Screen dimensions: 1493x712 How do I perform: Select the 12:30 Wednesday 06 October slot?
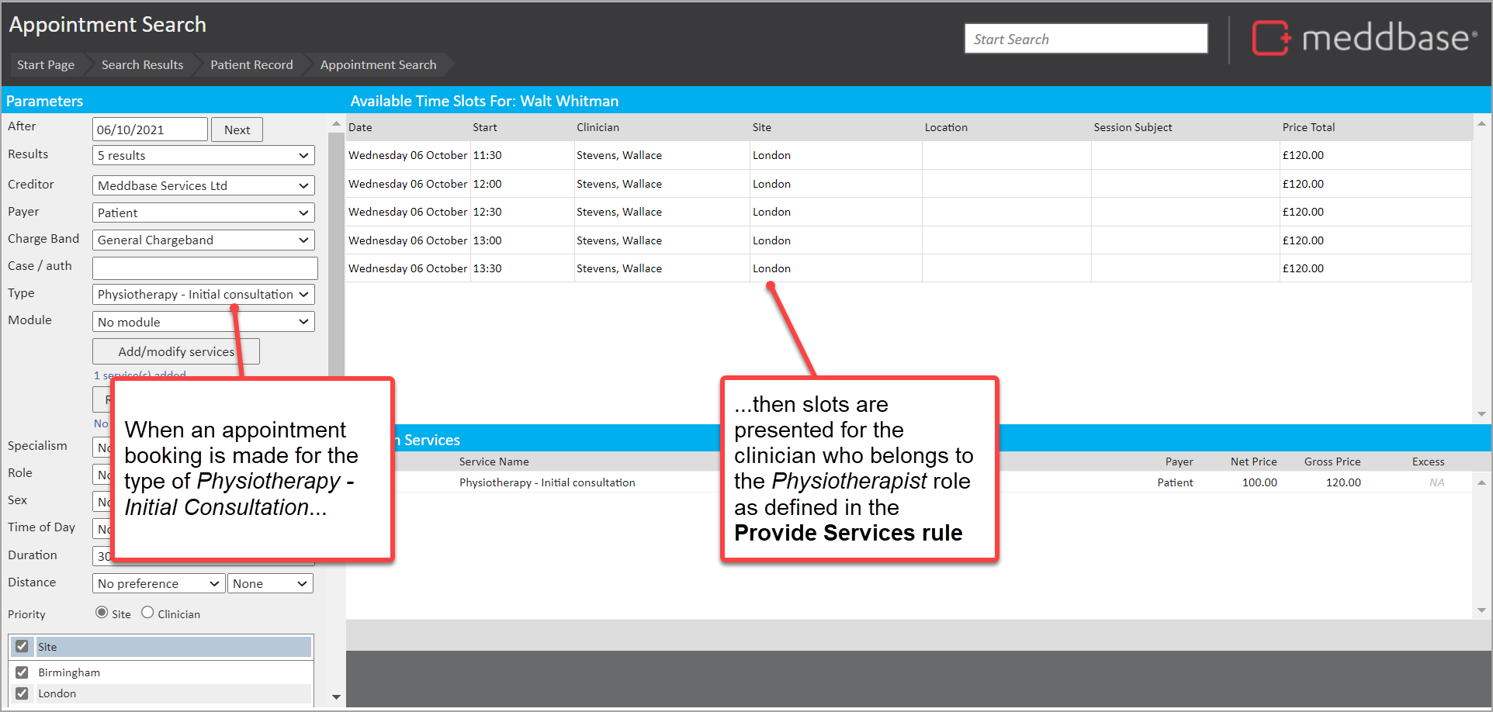tap(487, 212)
